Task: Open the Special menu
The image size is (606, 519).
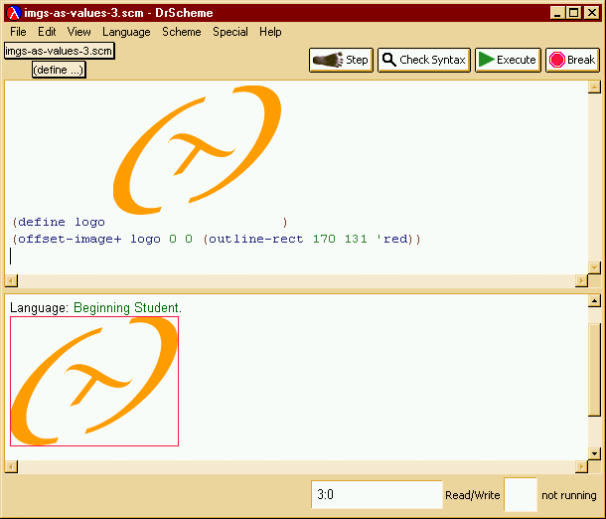Action: coord(229,32)
